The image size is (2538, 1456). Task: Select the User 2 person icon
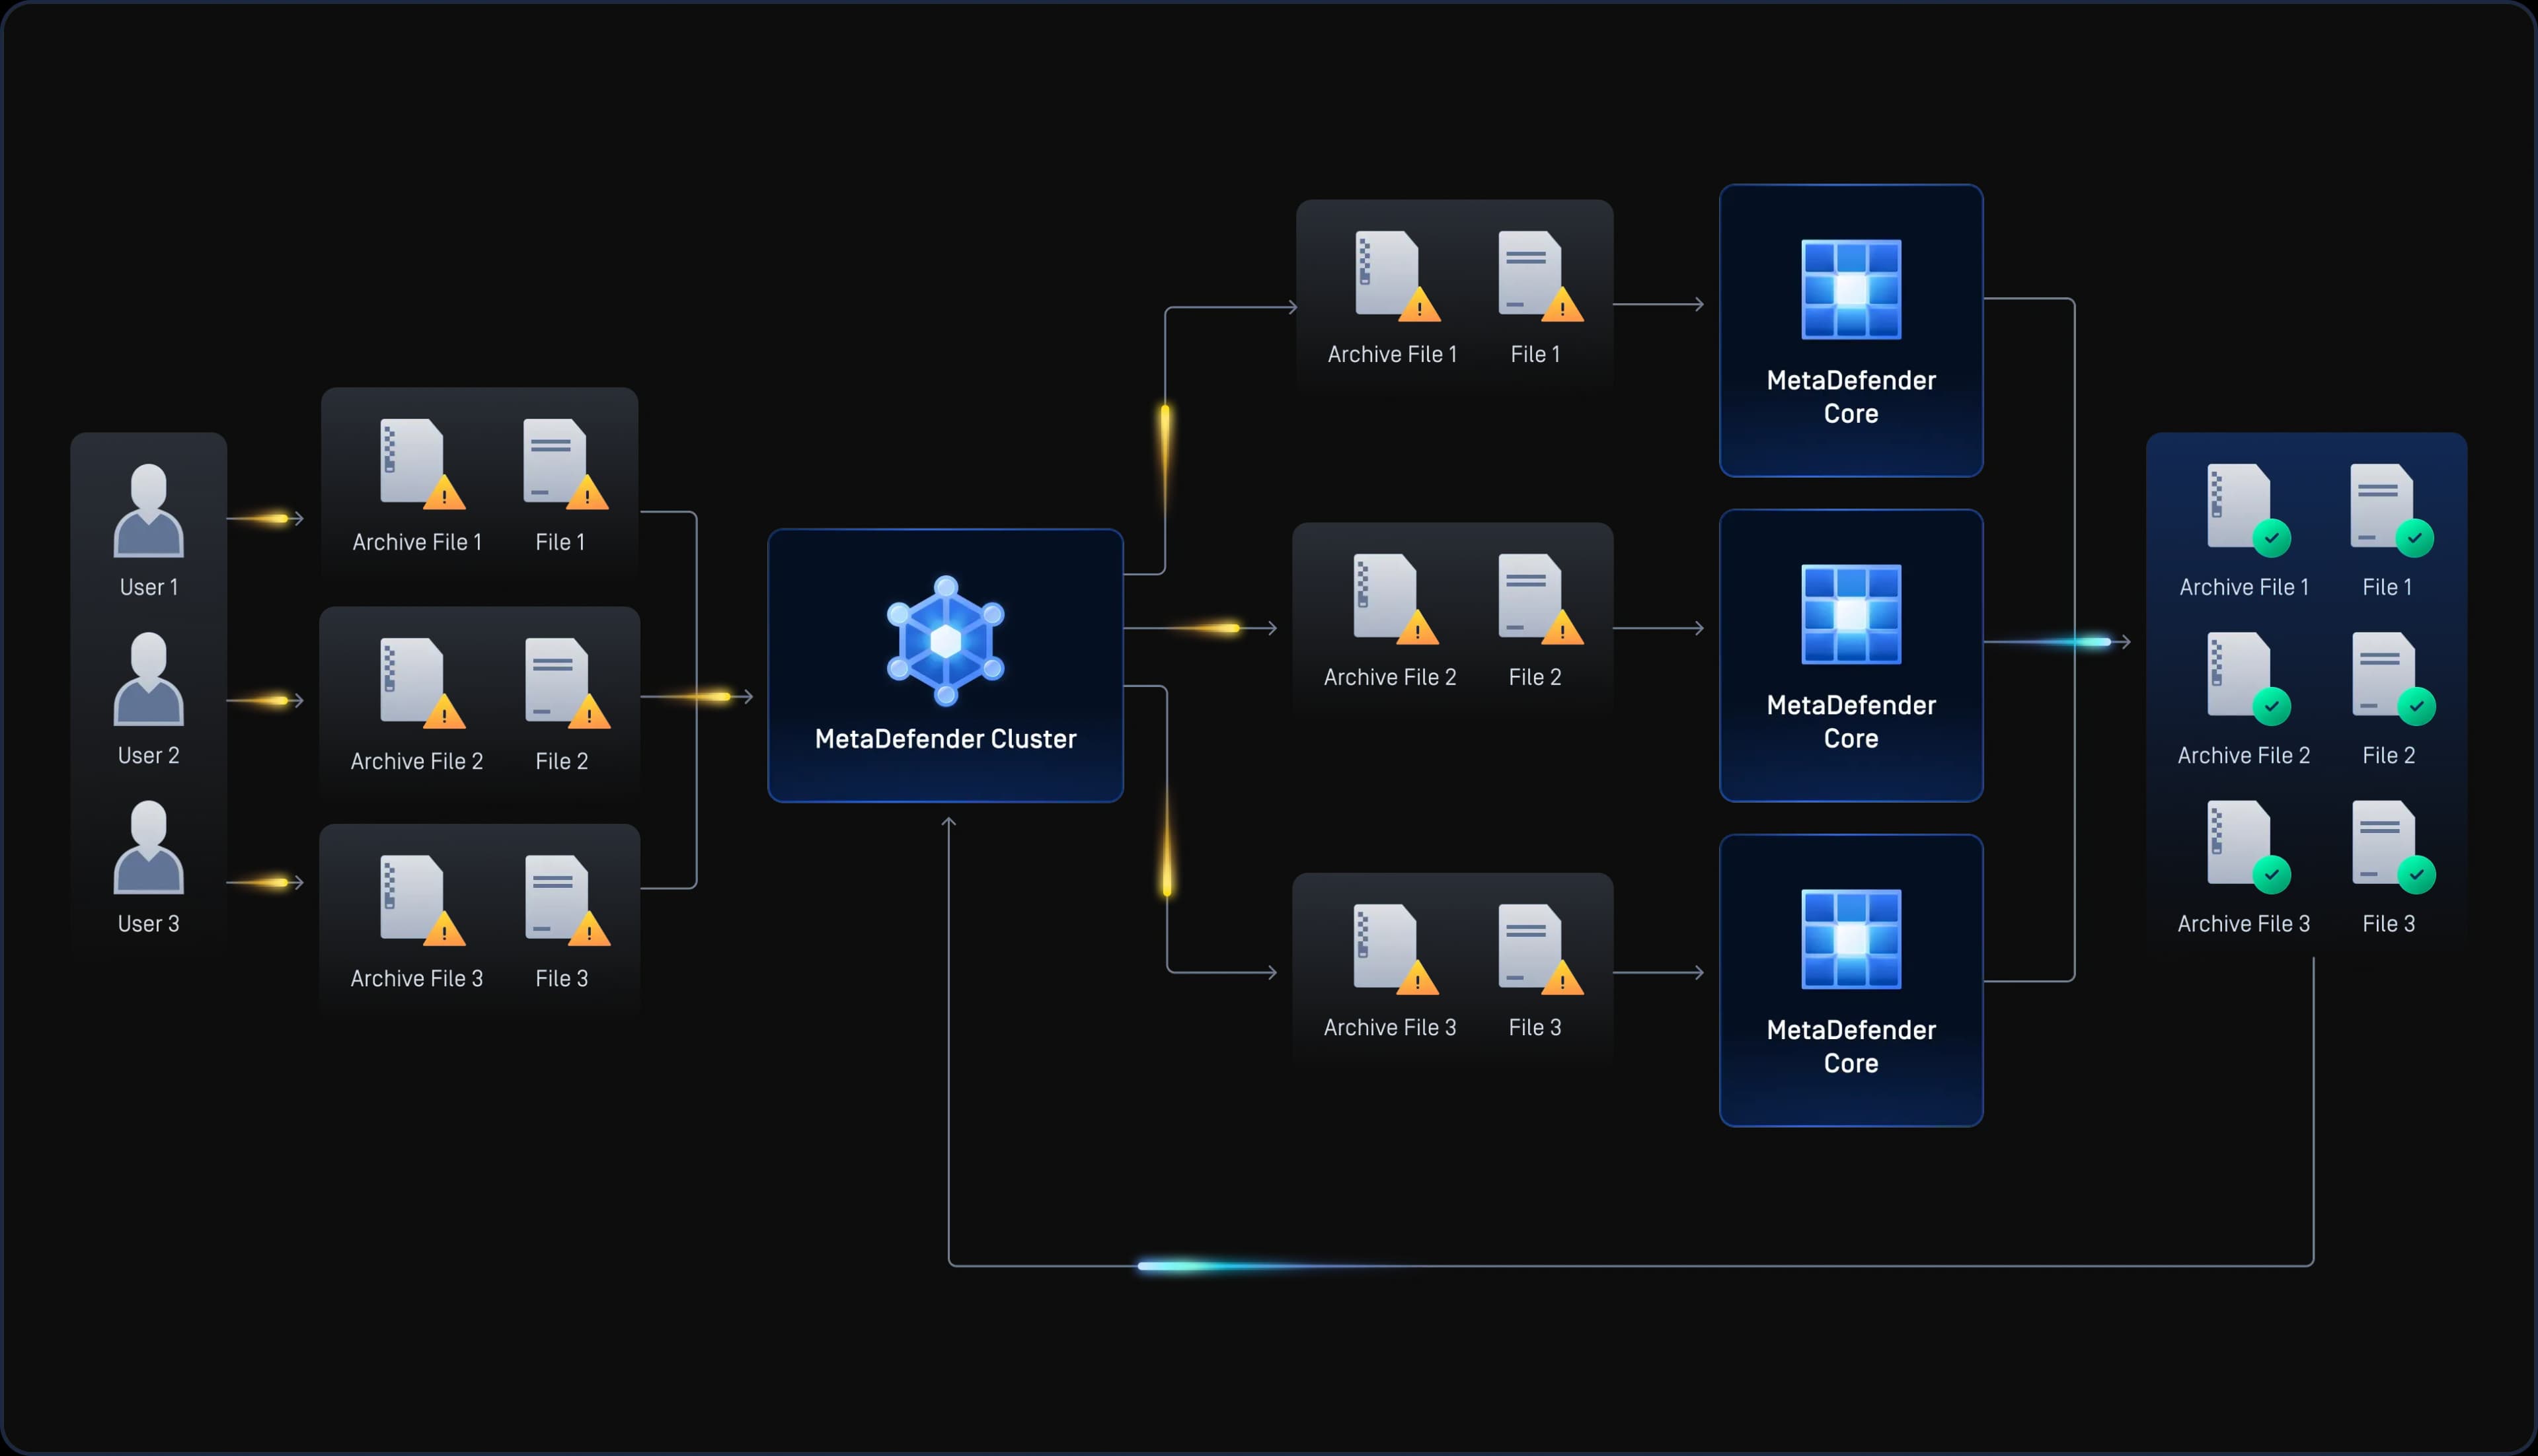(149, 678)
